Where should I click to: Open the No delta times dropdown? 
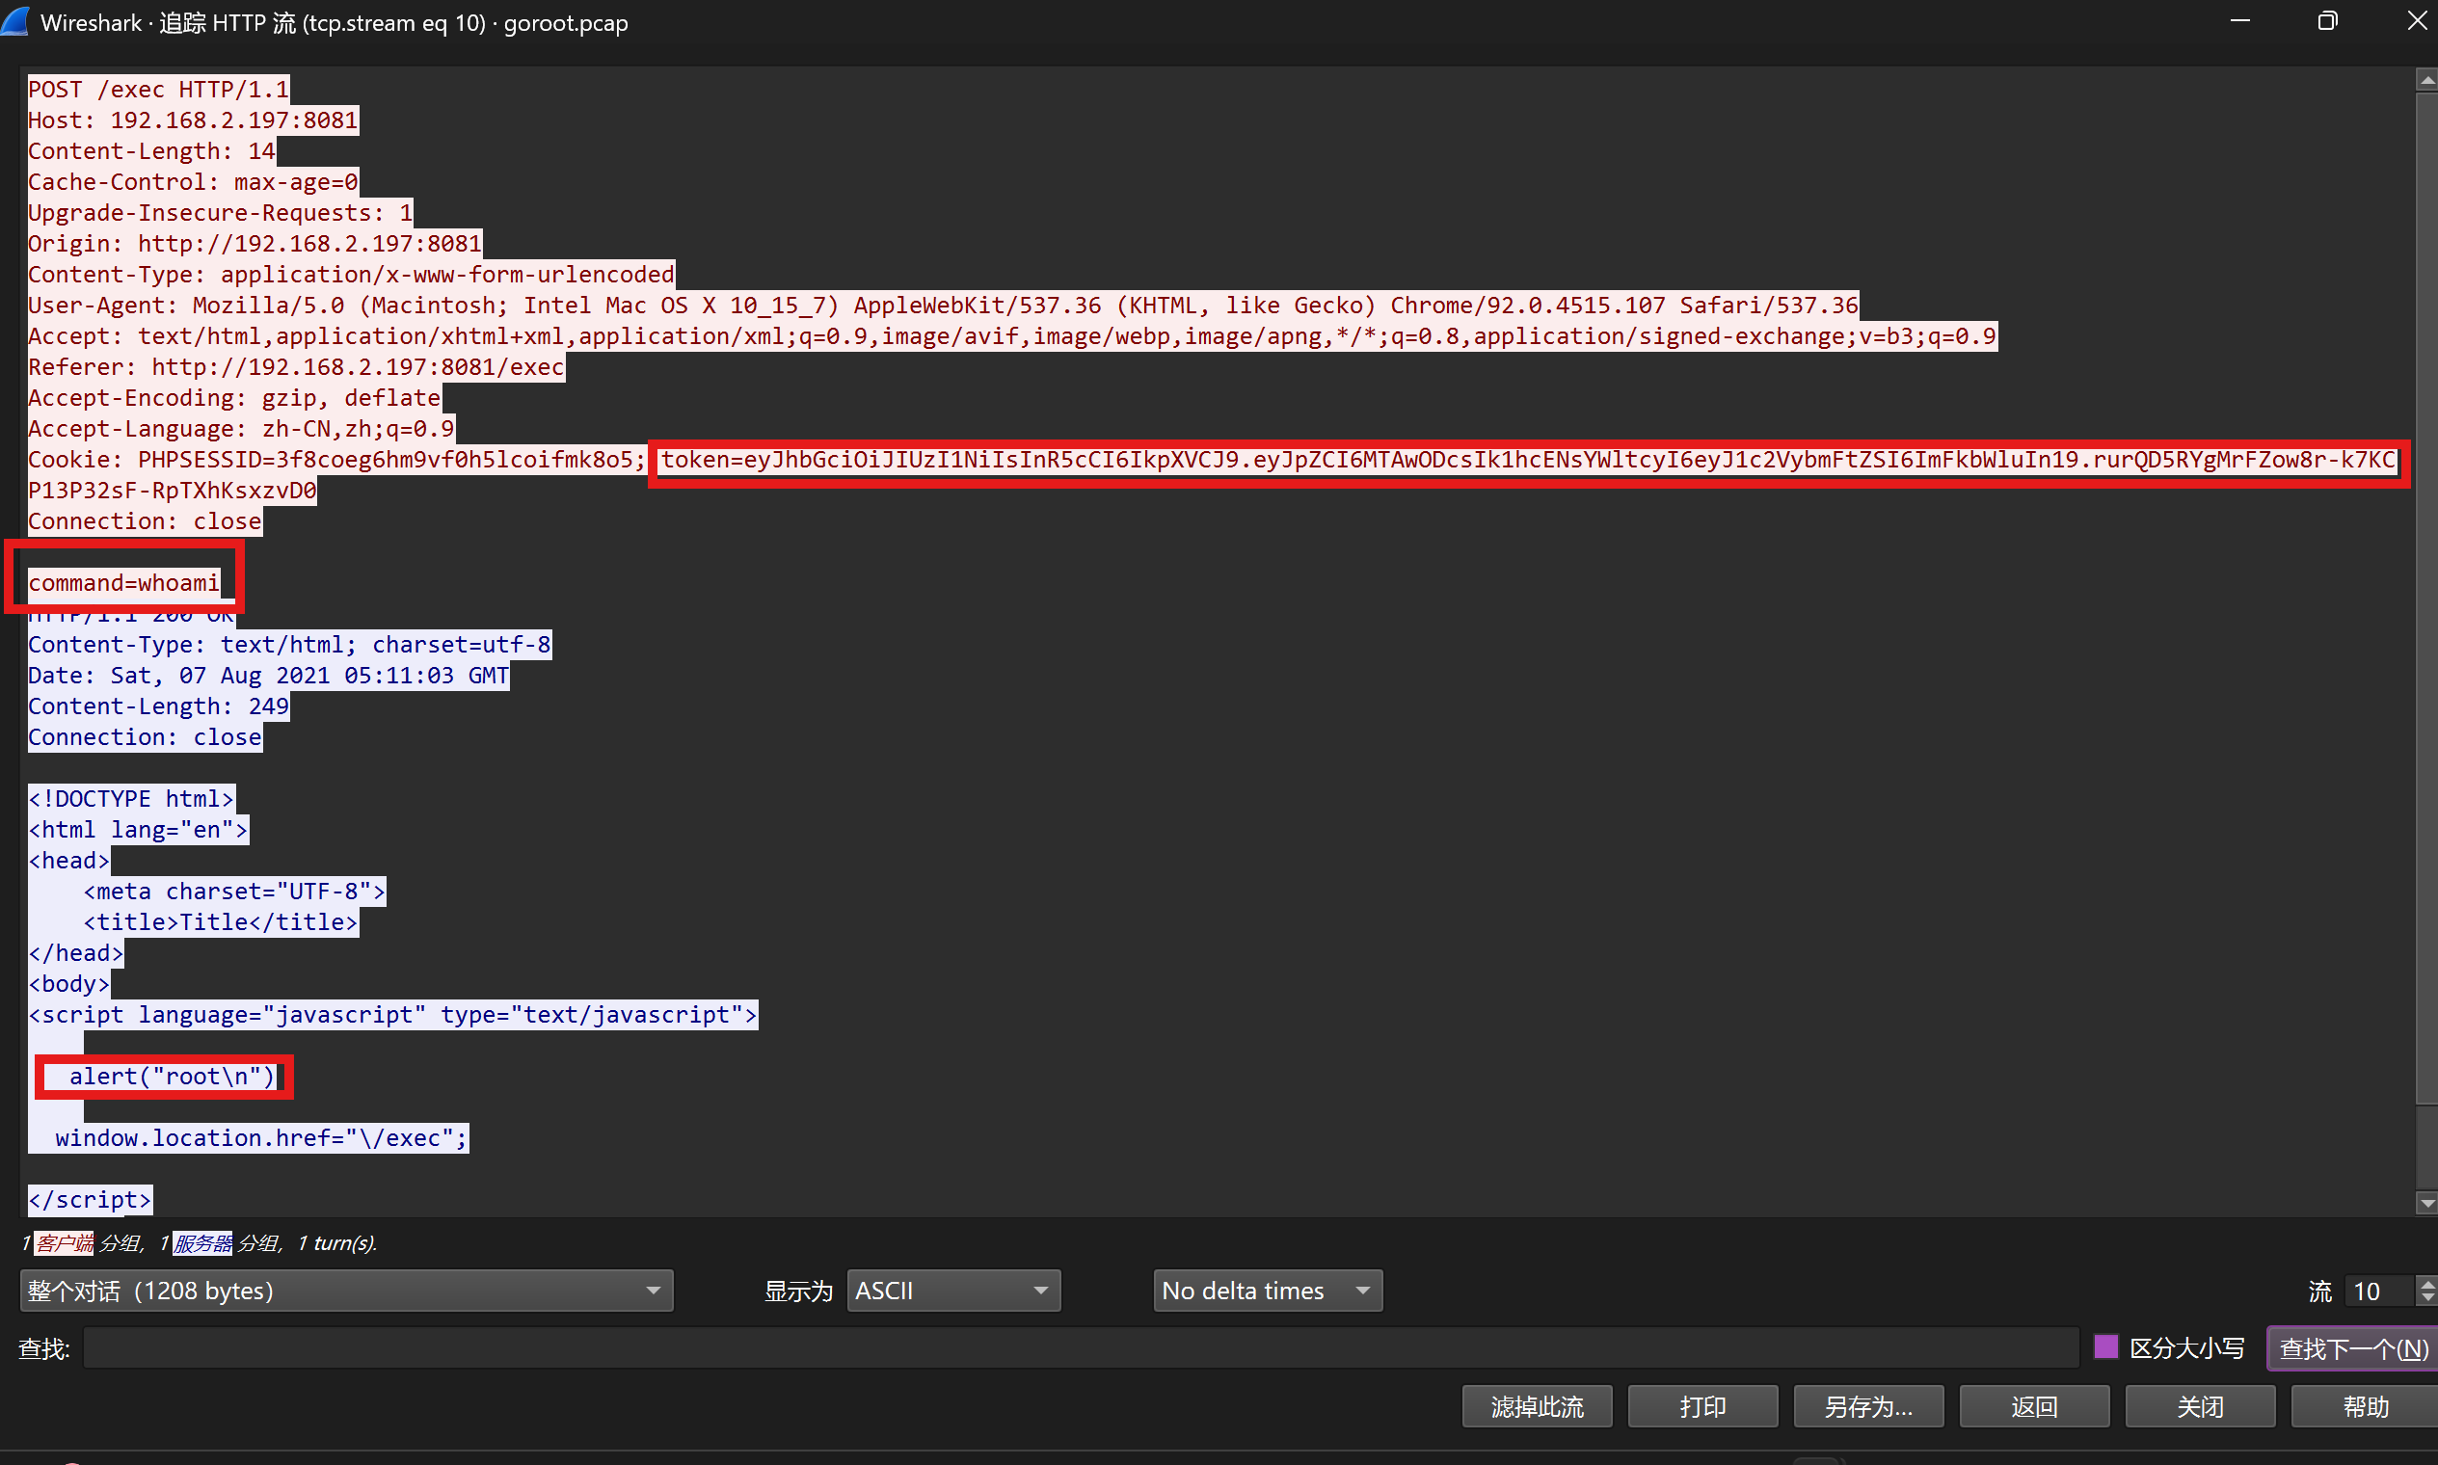pos(1267,1291)
